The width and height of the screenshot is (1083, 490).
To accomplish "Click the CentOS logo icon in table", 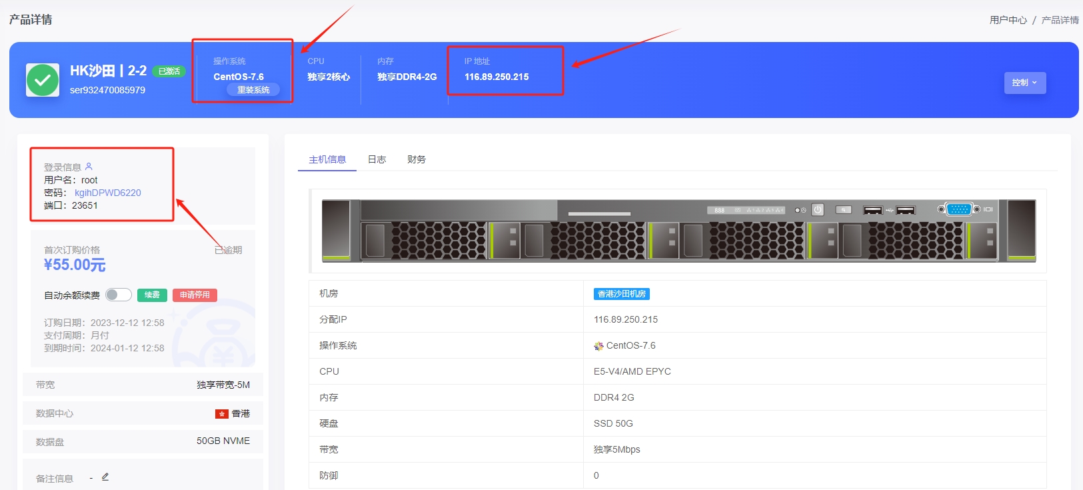I will 598,346.
